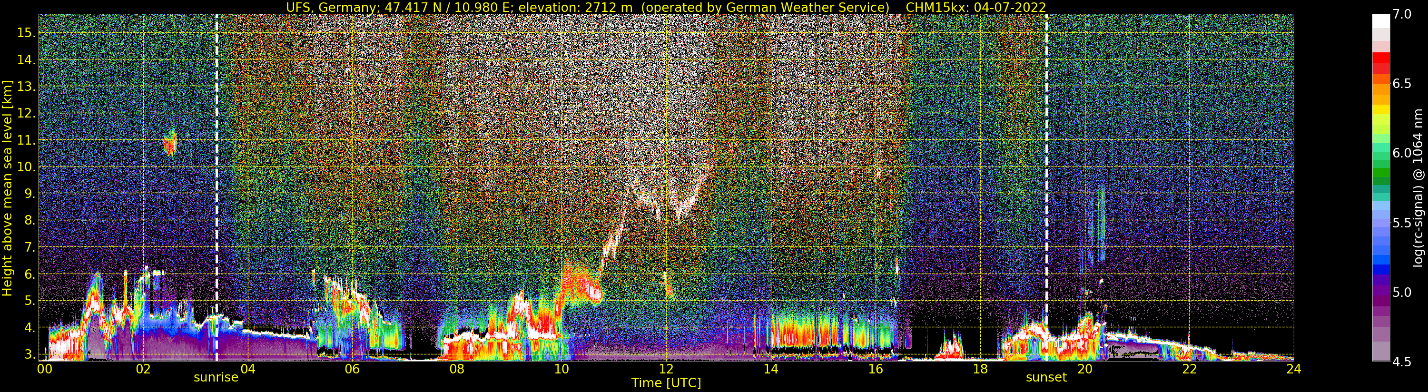Click the "13." height axis tick label
The width and height of the screenshot is (1428, 392).
[26, 87]
